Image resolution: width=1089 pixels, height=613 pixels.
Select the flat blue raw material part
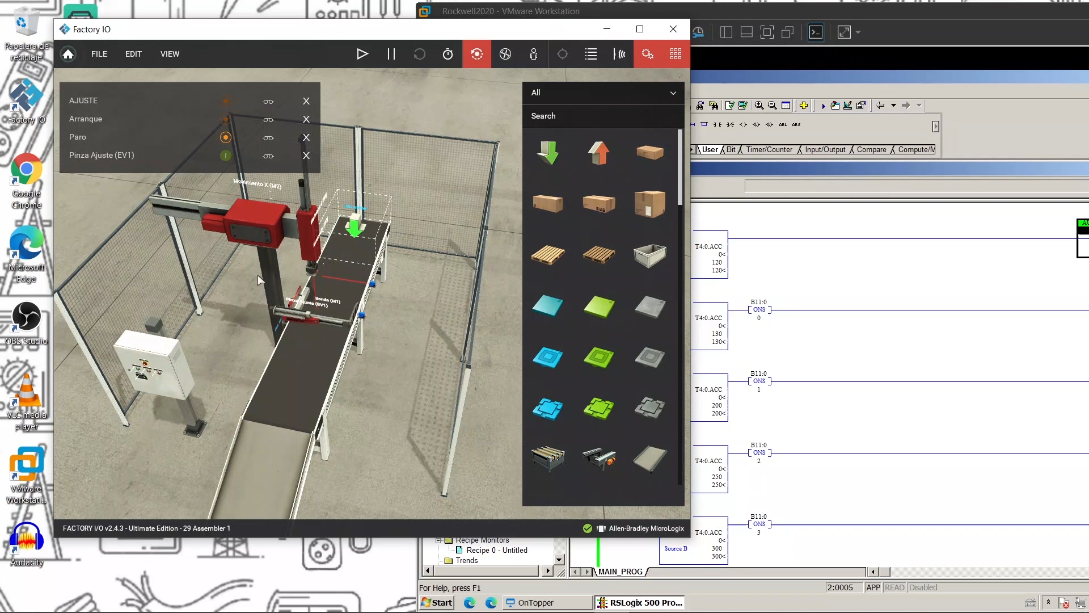click(x=548, y=306)
